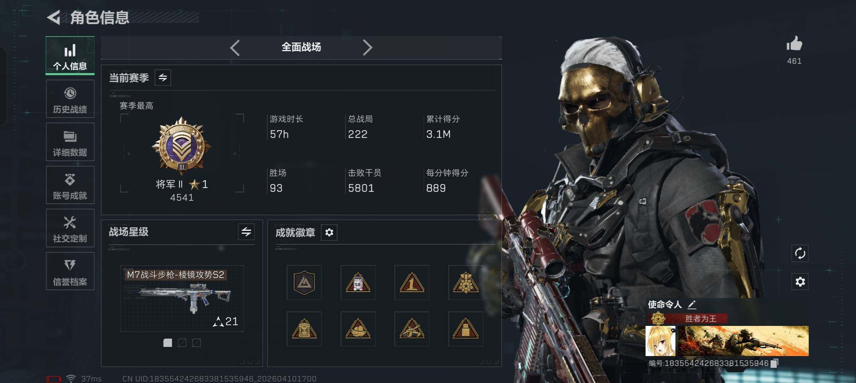Select the rank-1 triangle achievement badge
Screen dimensions: 856x383
click(412, 283)
